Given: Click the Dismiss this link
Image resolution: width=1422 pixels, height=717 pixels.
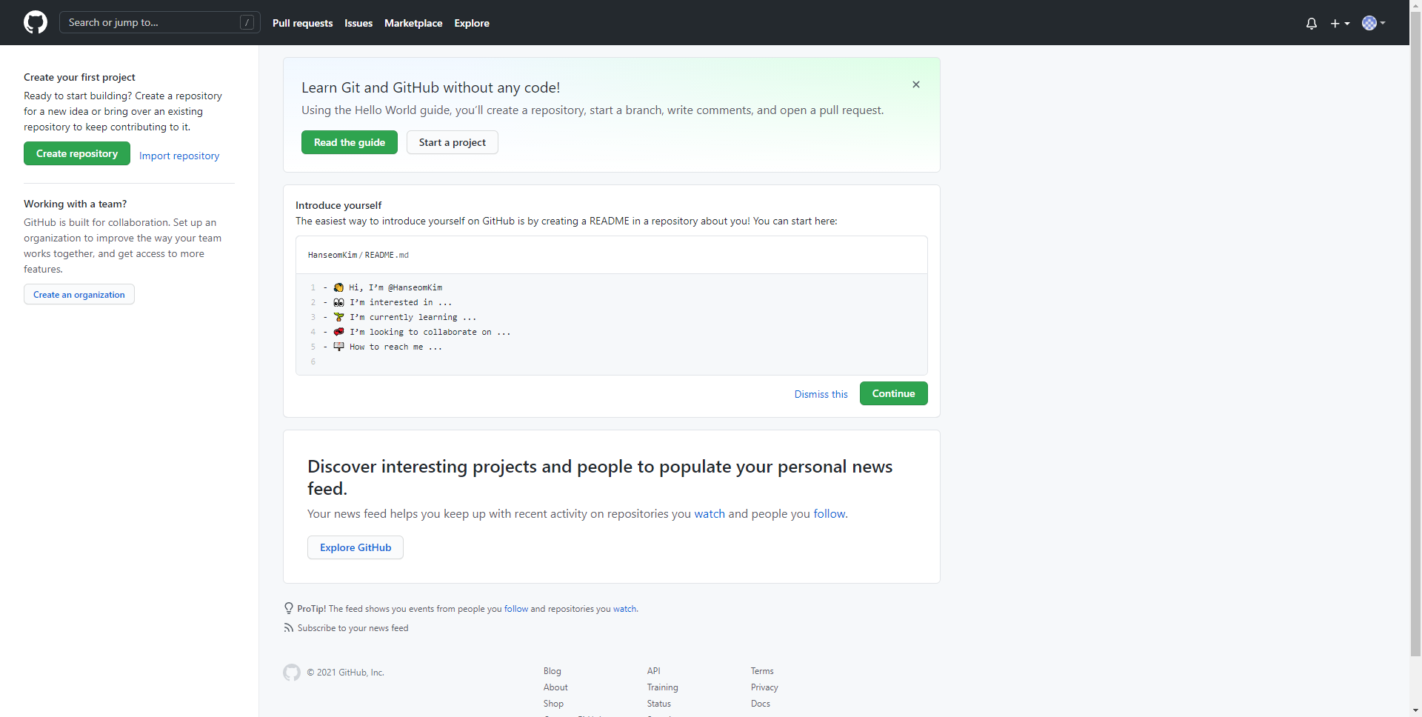Looking at the screenshot, I should pos(821,394).
